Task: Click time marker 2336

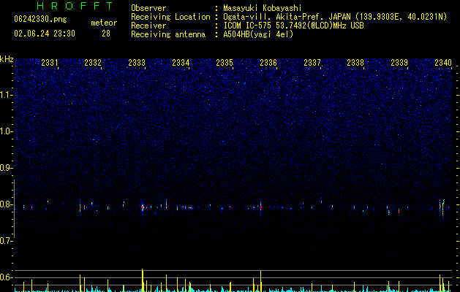Action: tap(268, 62)
